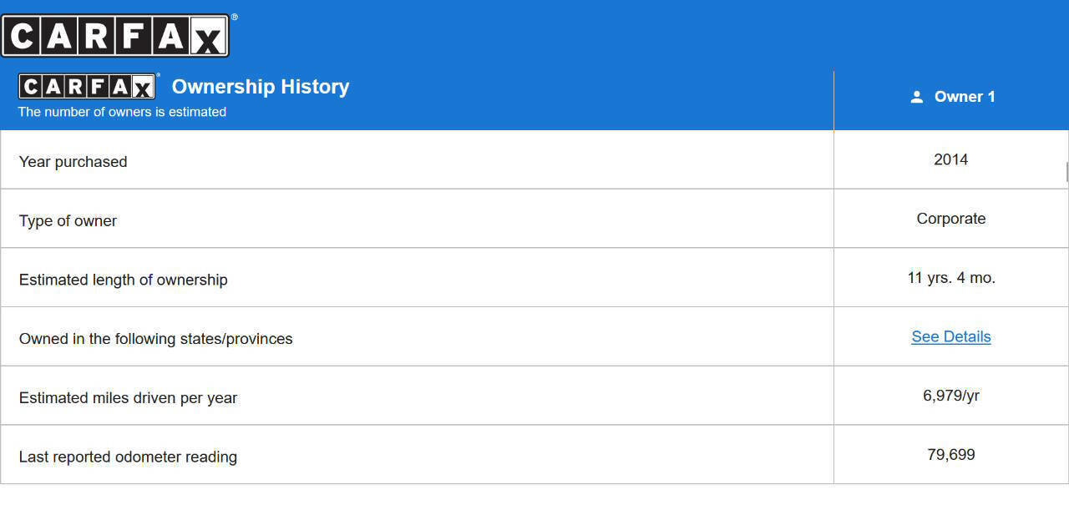Click the vertical scrollbar at right edge
1069x510 pixels.
click(x=1066, y=171)
